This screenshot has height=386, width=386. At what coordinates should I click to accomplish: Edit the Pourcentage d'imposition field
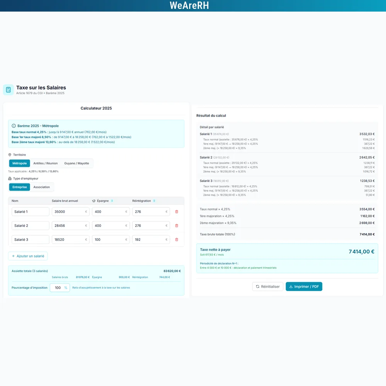(60, 288)
